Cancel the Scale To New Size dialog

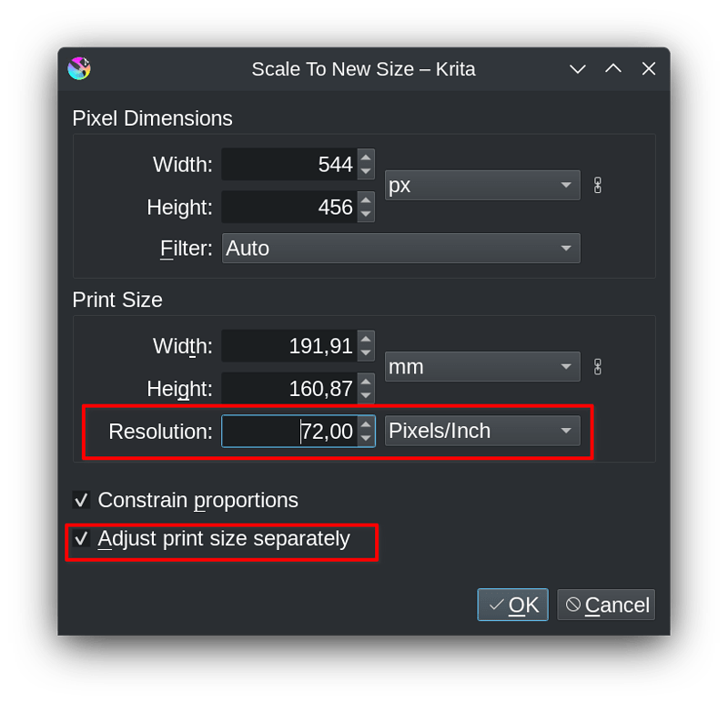[606, 604]
